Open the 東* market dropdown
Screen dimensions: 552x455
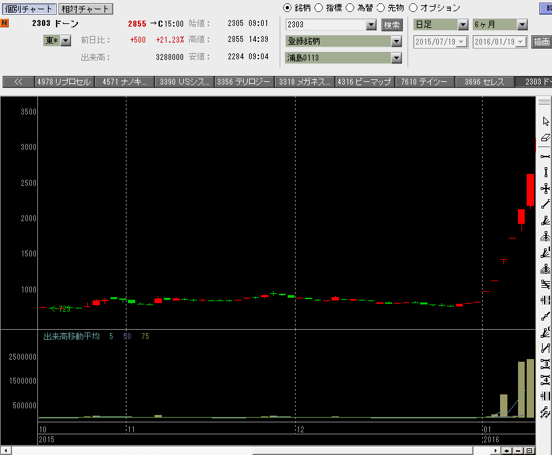point(65,41)
